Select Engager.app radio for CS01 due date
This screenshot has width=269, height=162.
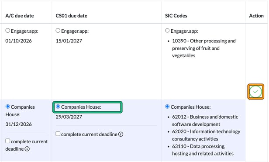pos(58,31)
